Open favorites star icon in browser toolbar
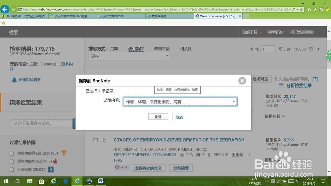The width and height of the screenshot is (331, 186). [x=315, y=9]
